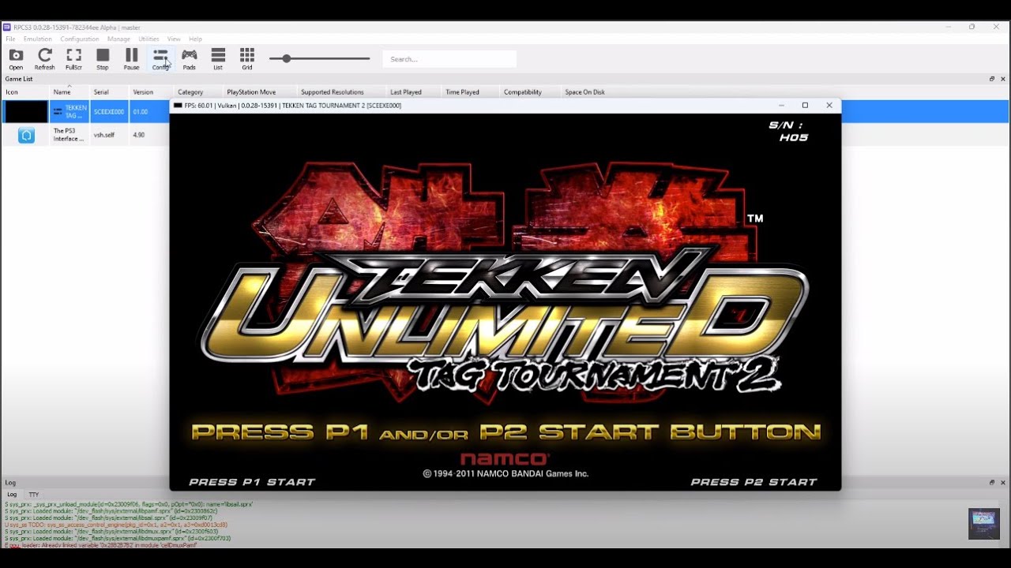The image size is (1011, 568).
Task: Refresh the game list
Action: 45,58
